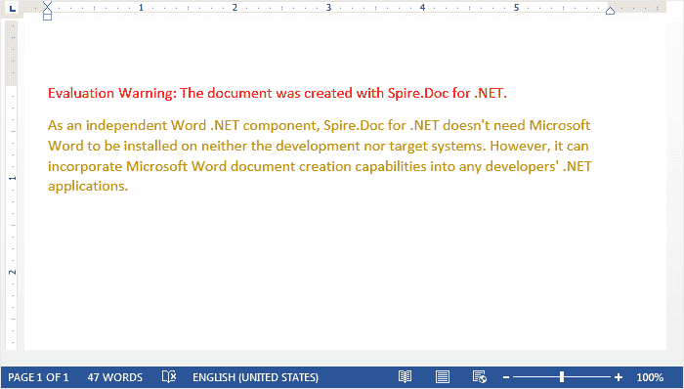Select the first line indent marker

point(48,4)
